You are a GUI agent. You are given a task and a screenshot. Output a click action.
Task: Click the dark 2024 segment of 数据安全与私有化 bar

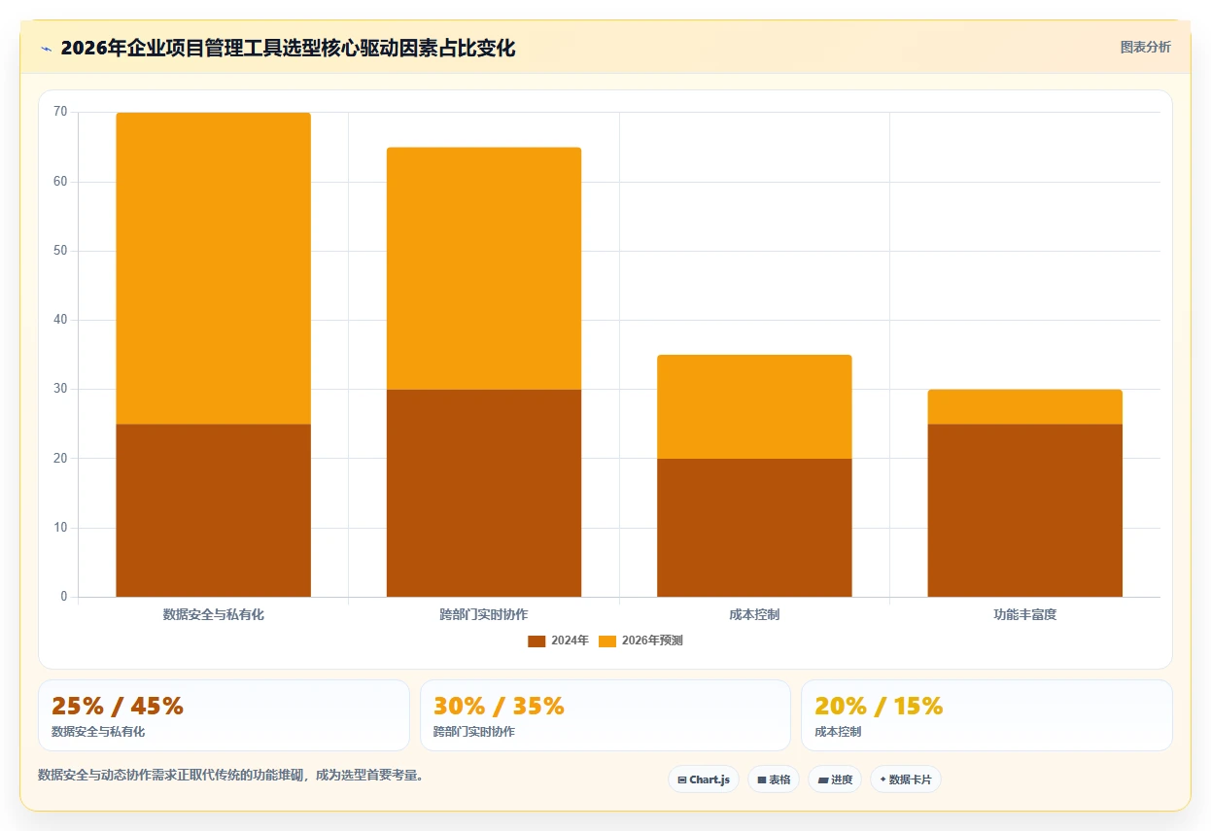pos(213,510)
